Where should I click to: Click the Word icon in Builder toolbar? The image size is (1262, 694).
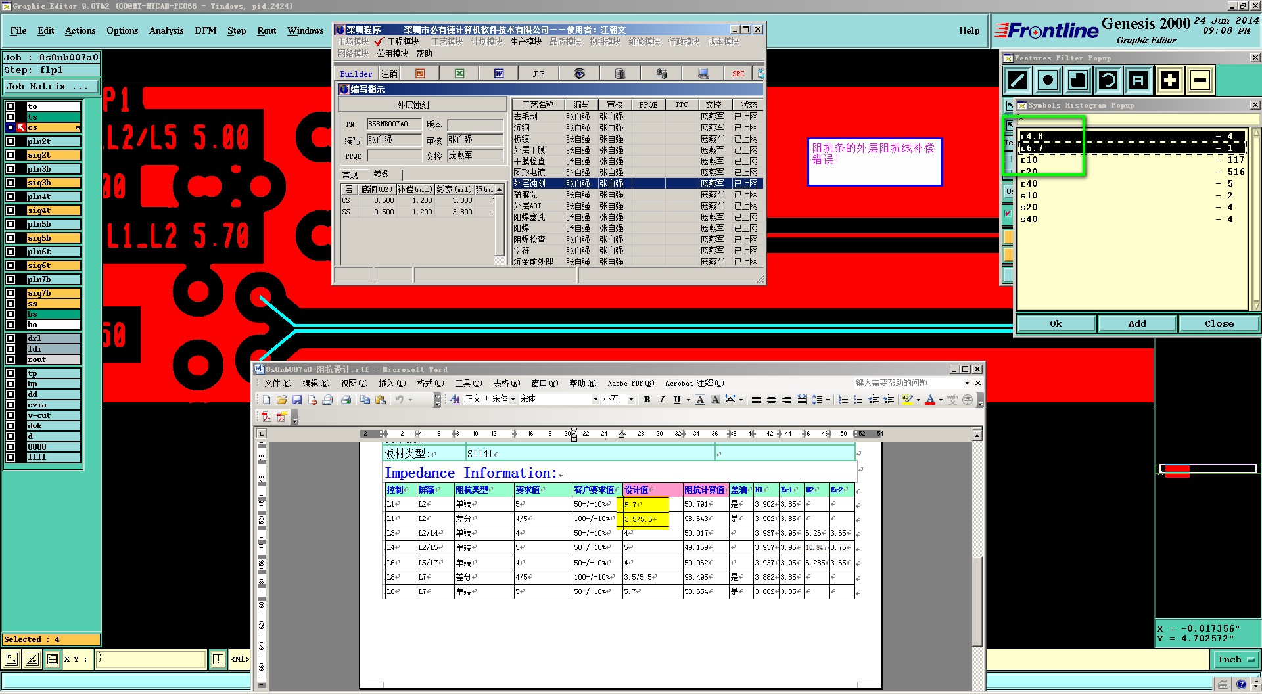tap(499, 74)
